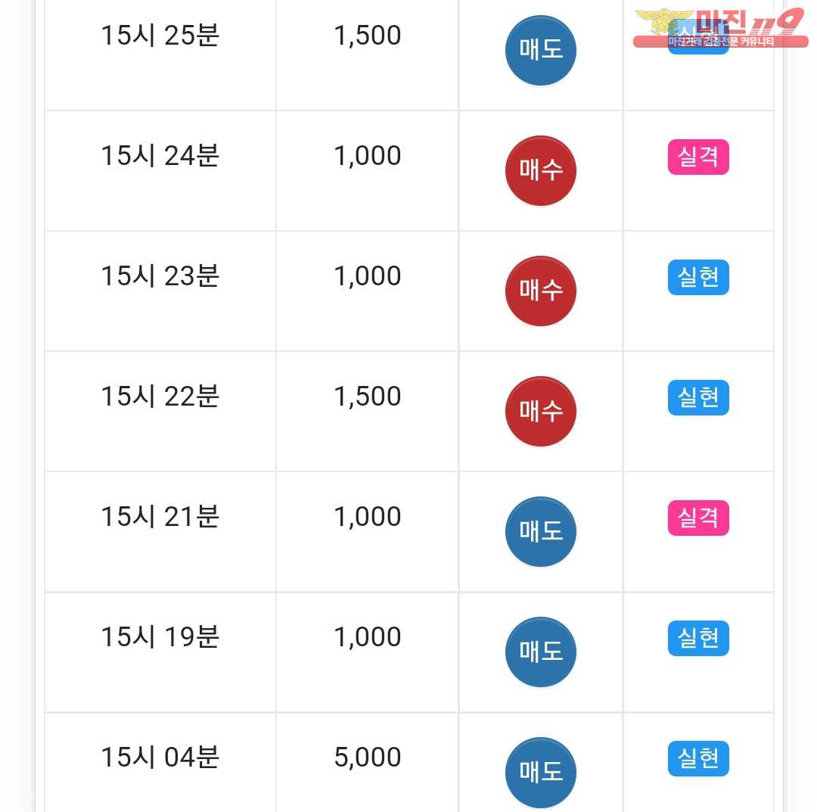Click the blue 매도 circle for 15시 25분
Screen dimensions: 817x812
(x=540, y=51)
